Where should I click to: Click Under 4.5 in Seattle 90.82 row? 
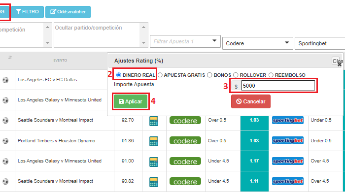[218, 181]
